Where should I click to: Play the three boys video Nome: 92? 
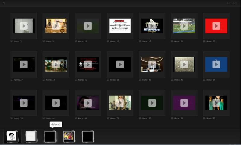point(216,103)
